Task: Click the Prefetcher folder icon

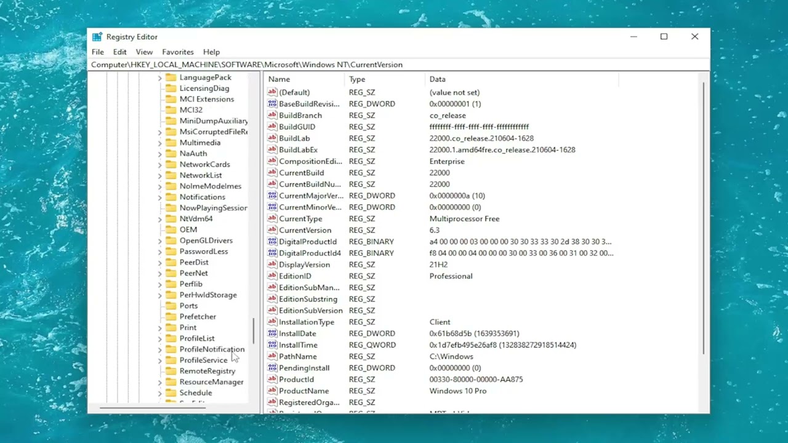Action: click(171, 317)
